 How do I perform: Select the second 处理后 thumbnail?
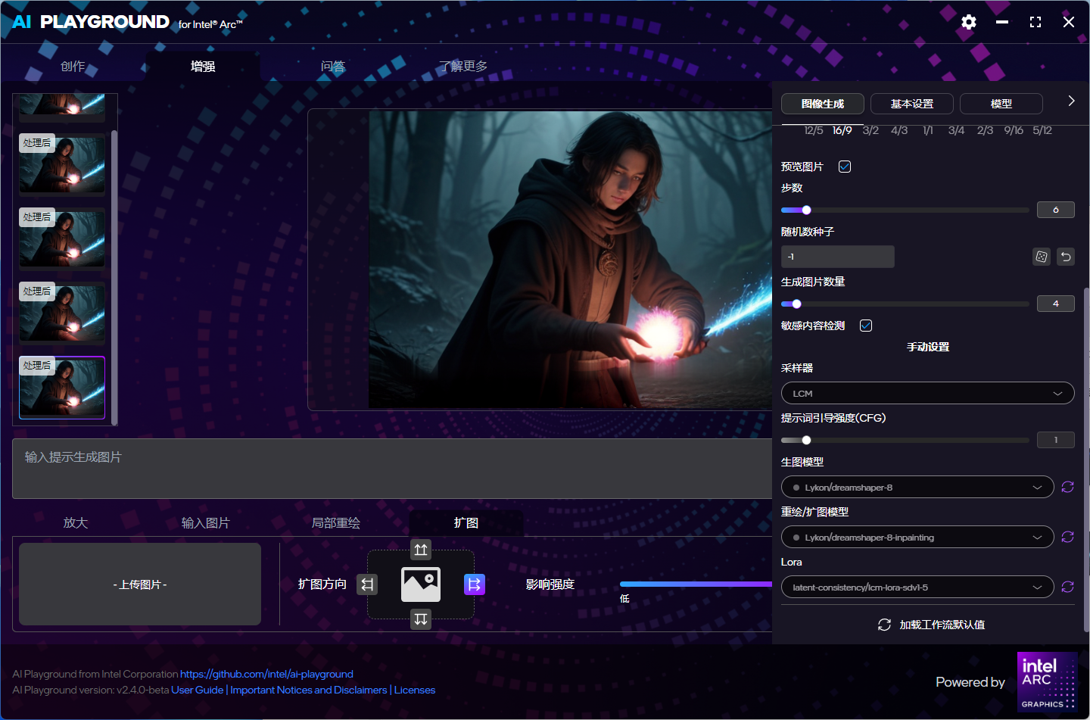62,238
